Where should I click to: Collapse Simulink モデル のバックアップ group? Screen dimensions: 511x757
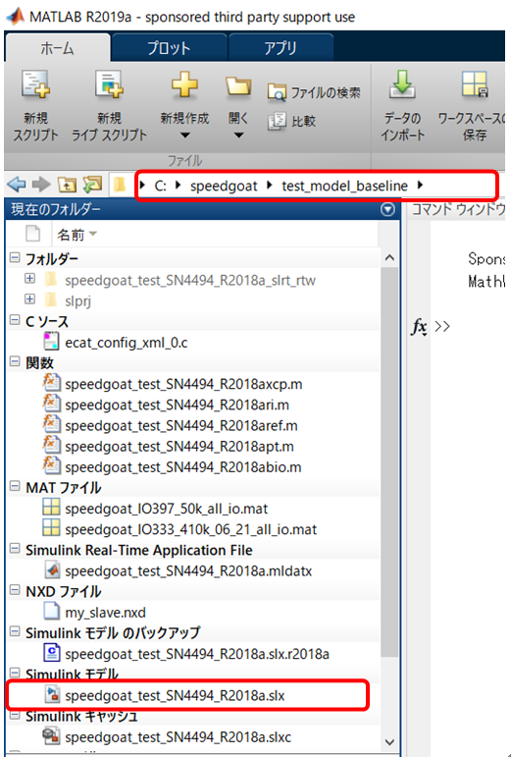click(x=15, y=632)
